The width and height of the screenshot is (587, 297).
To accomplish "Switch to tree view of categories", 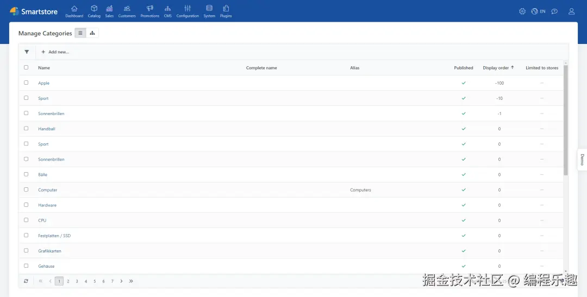I will point(92,33).
